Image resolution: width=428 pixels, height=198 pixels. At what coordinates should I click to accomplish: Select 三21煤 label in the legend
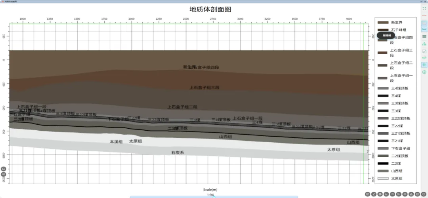[397, 141]
